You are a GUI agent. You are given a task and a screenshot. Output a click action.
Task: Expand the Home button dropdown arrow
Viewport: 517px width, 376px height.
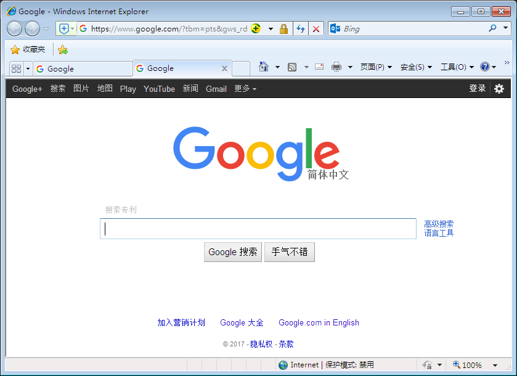click(x=278, y=67)
